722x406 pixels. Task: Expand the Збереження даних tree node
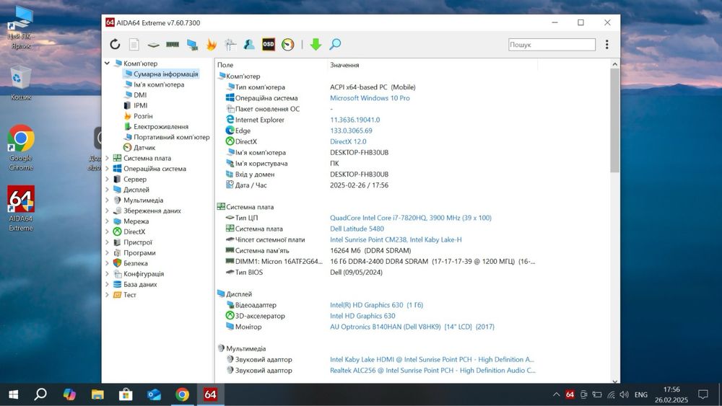(x=107, y=211)
